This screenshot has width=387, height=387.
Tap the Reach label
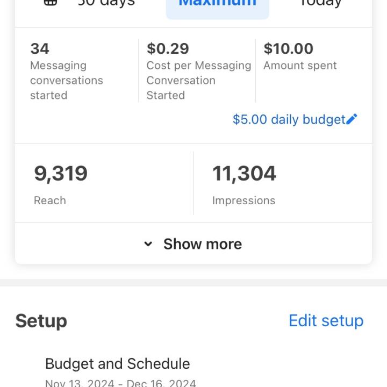[50, 200]
